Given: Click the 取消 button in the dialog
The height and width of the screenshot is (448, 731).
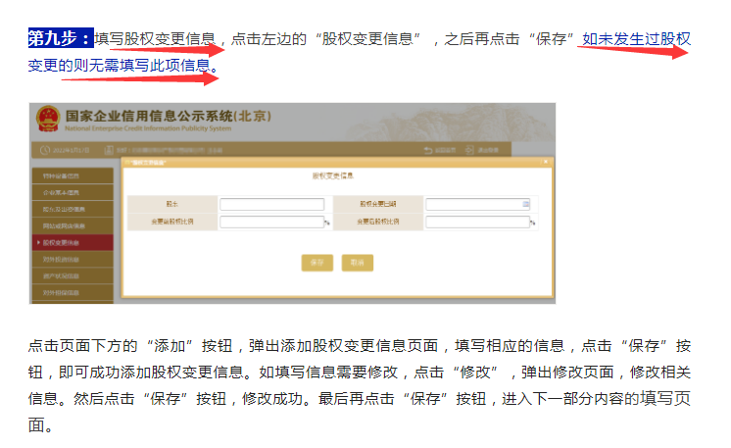Looking at the screenshot, I should pyautogui.click(x=357, y=263).
